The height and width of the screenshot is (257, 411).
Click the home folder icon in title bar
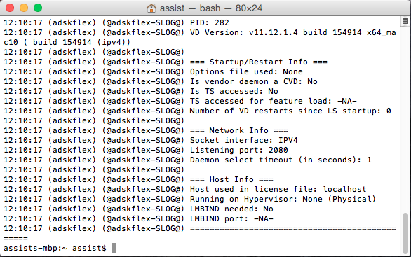[151, 8]
